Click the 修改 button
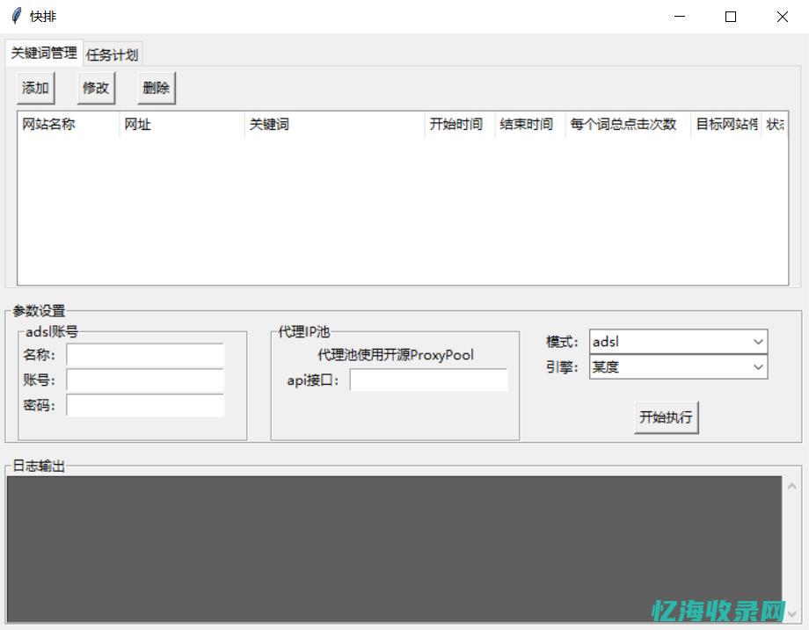809x630 pixels. pos(94,87)
